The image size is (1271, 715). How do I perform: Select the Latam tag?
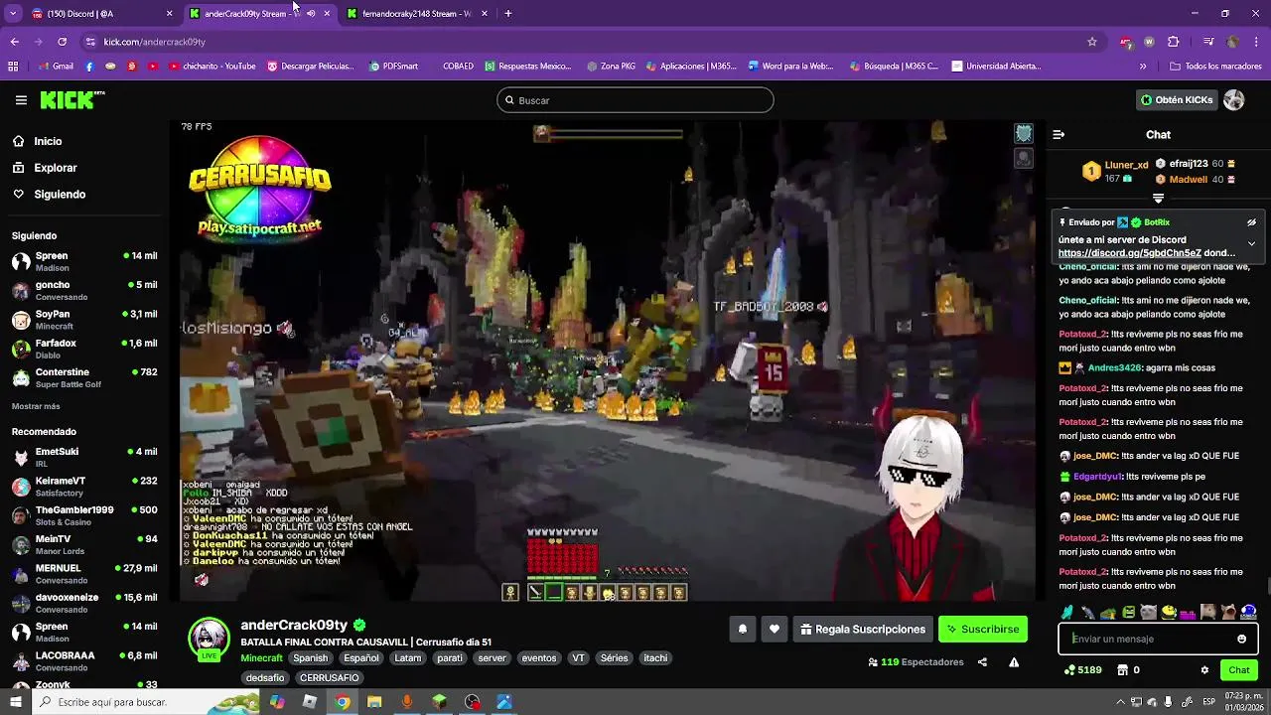[407, 658]
